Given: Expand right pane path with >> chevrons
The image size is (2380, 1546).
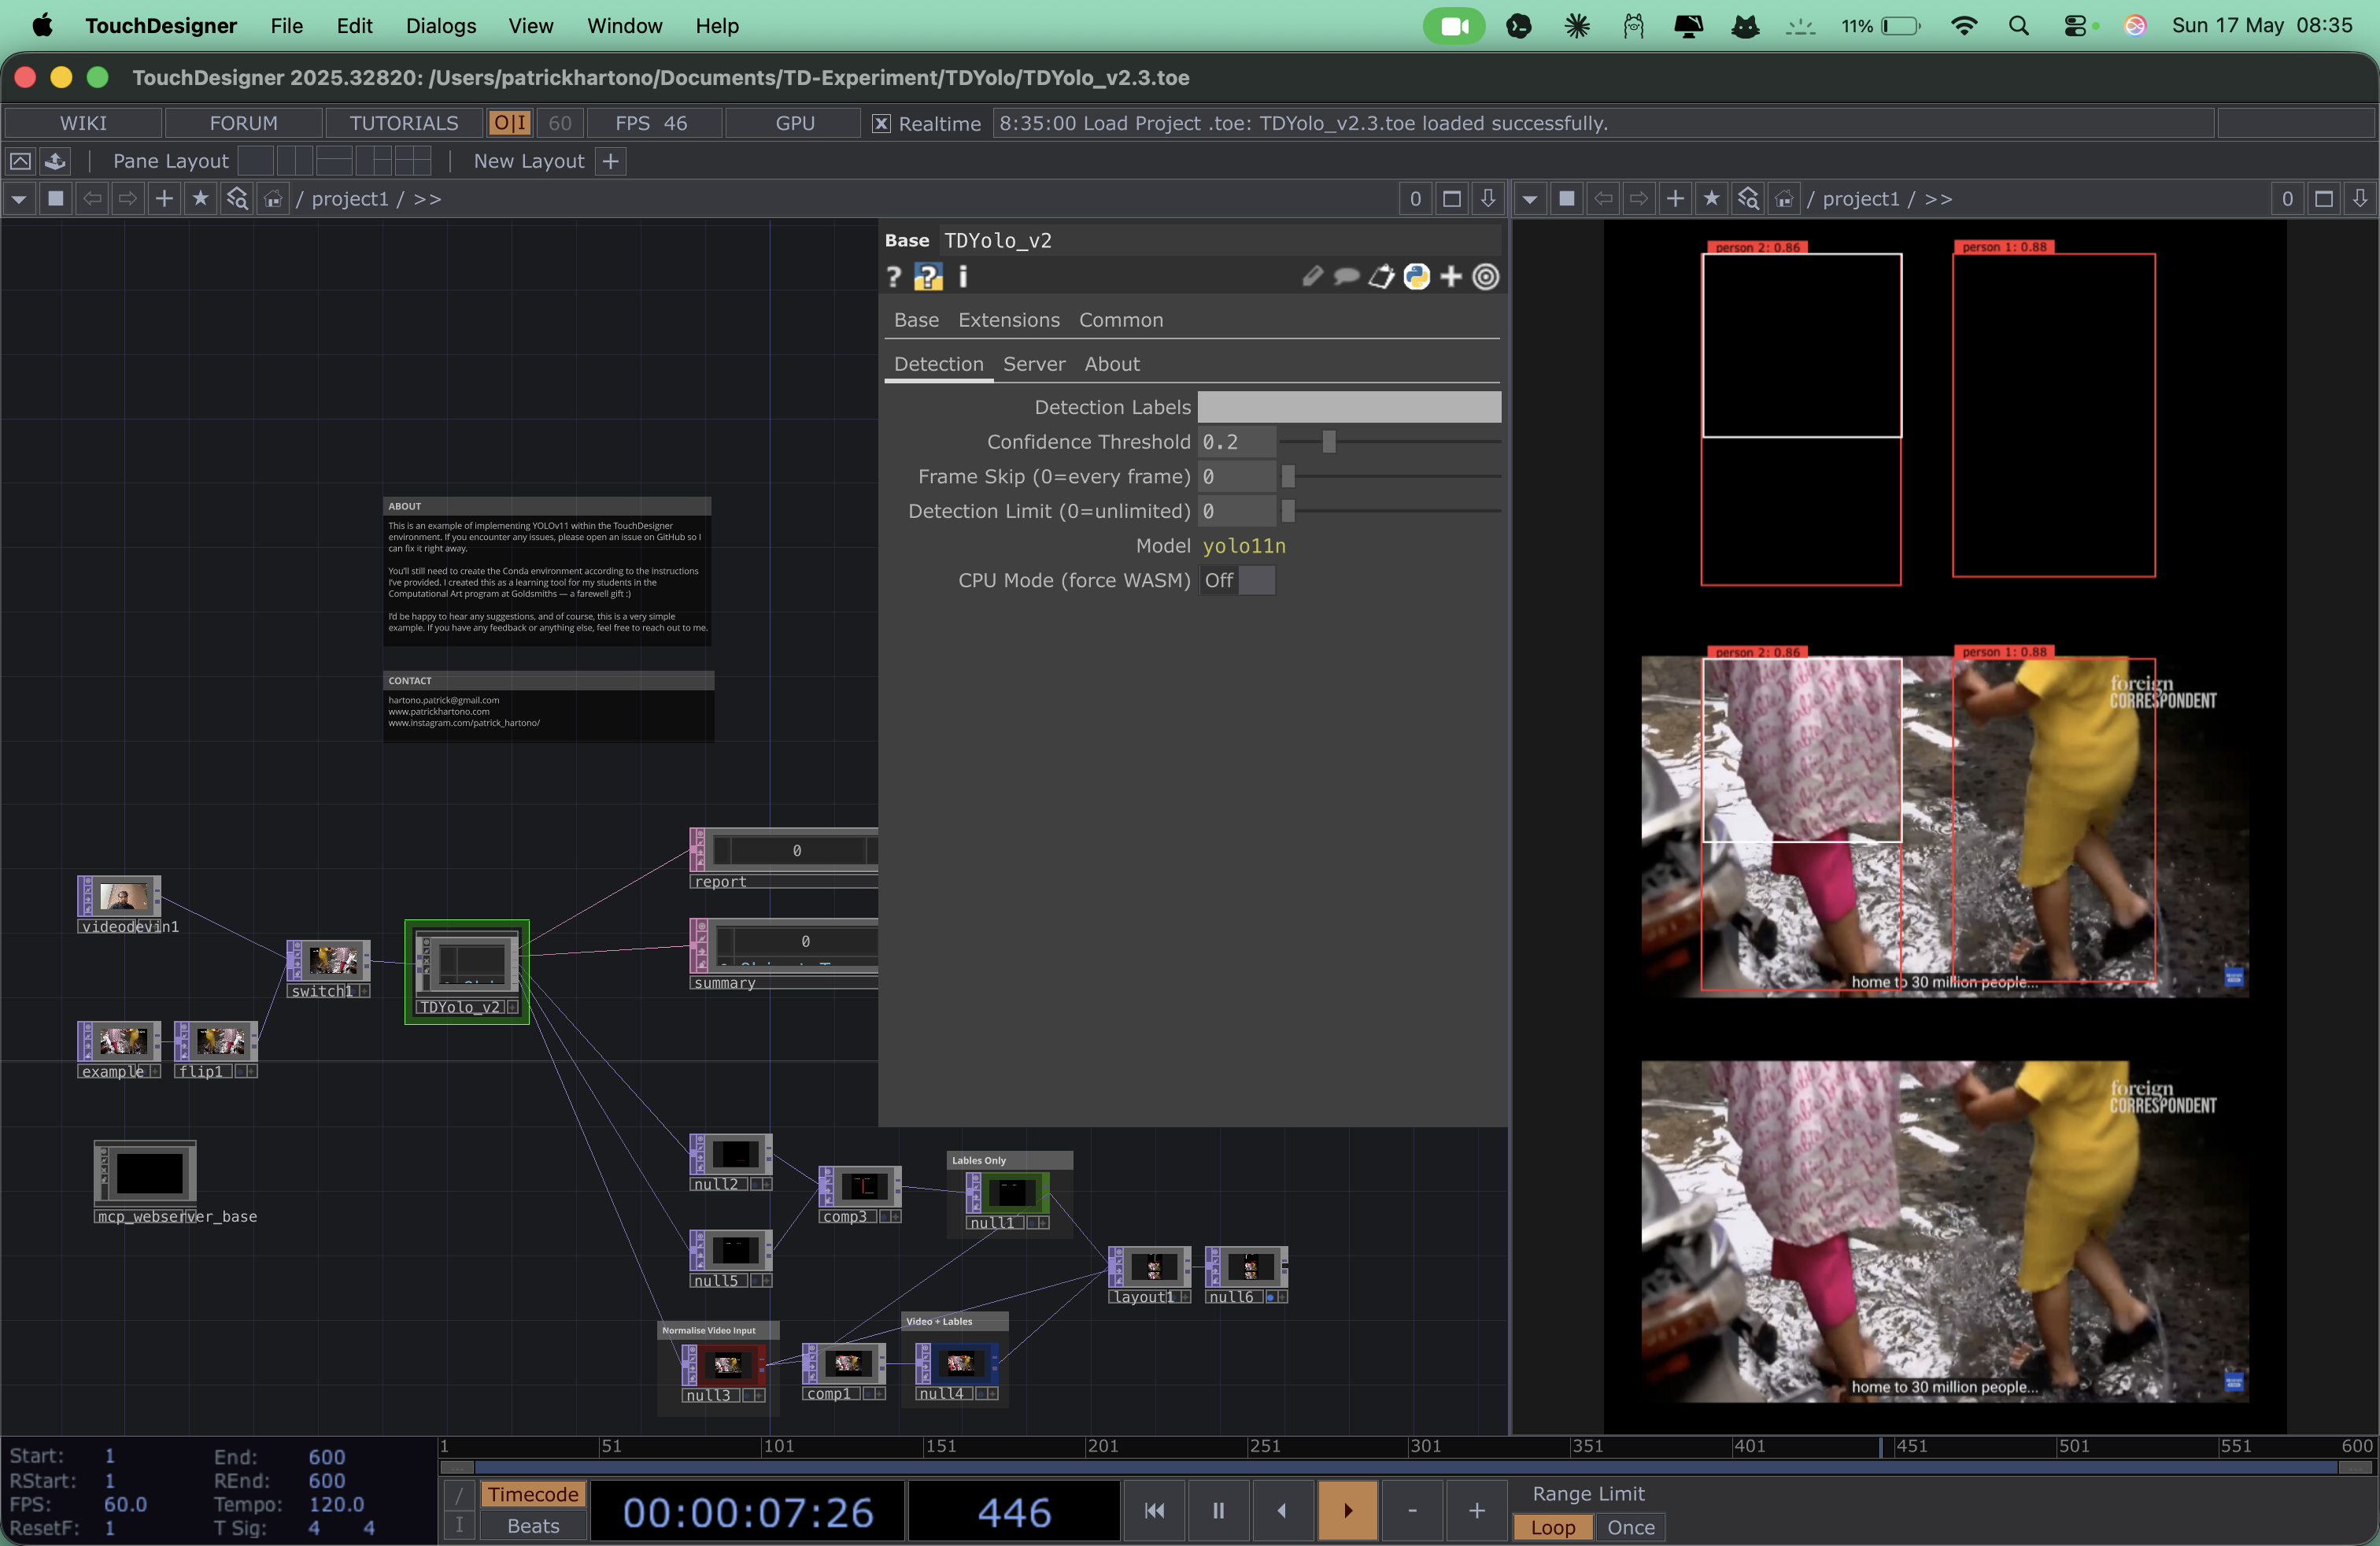Looking at the screenshot, I should (1938, 199).
